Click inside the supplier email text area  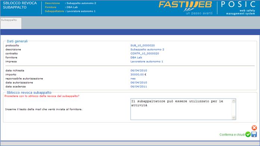[181, 109]
